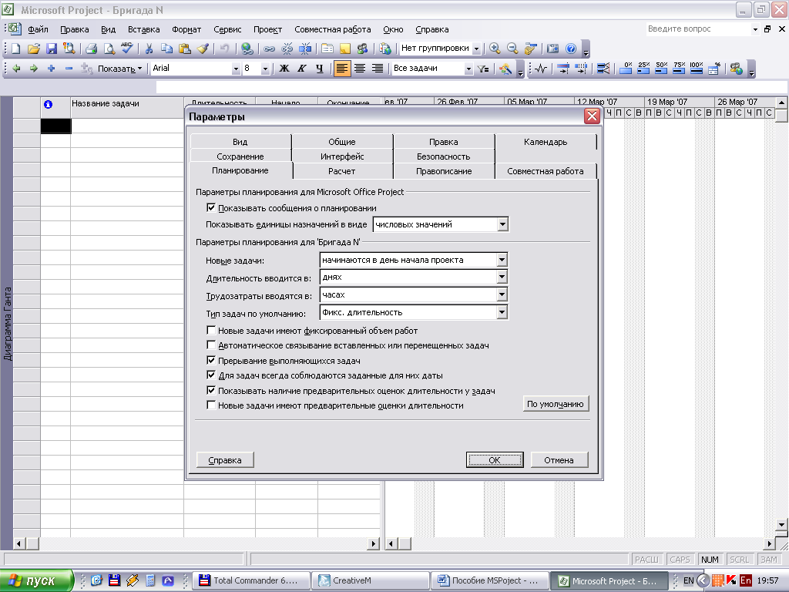The height and width of the screenshot is (592, 789).
Task: Click the 'По умолчанию' button
Action: coord(556,404)
